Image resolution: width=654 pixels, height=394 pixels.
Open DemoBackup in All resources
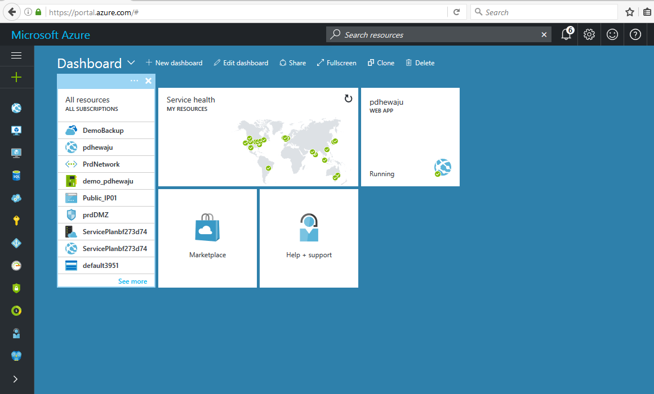tap(106, 131)
